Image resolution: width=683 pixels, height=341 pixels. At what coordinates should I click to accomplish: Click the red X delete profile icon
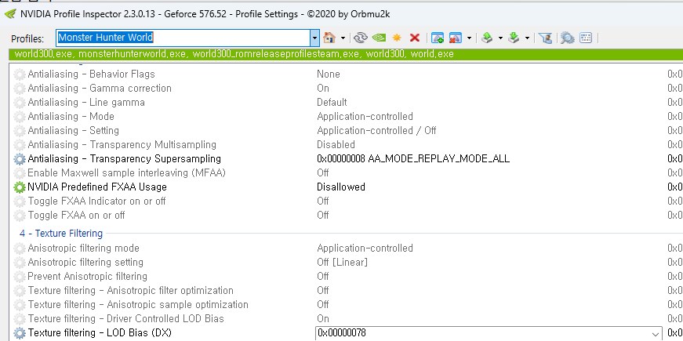pyautogui.click(x=414, y=38)
